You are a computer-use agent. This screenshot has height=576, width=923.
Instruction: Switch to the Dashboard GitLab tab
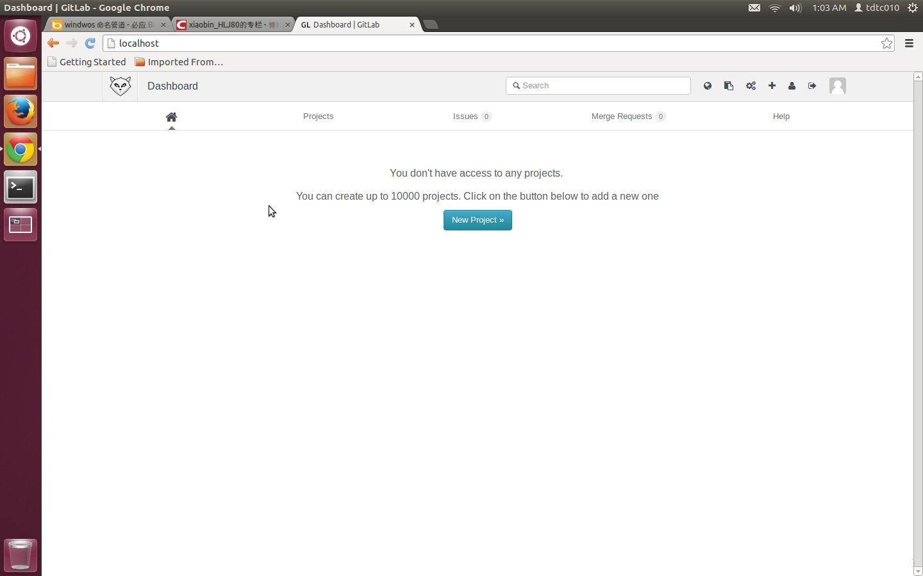(x=353, y=25)
